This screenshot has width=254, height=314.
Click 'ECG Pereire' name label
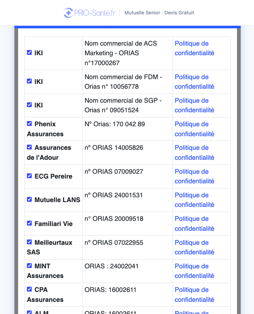click(x=53, y=176)
